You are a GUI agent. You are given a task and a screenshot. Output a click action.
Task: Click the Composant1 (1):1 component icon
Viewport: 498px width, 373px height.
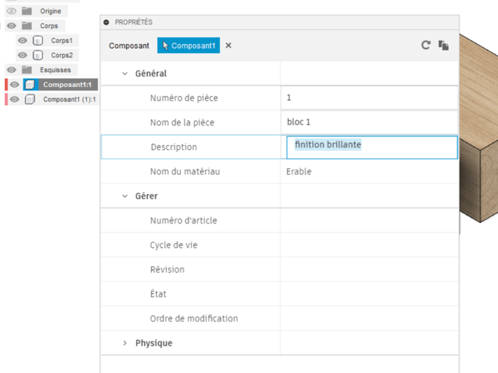pyautogui.click(x=30, y=99)
